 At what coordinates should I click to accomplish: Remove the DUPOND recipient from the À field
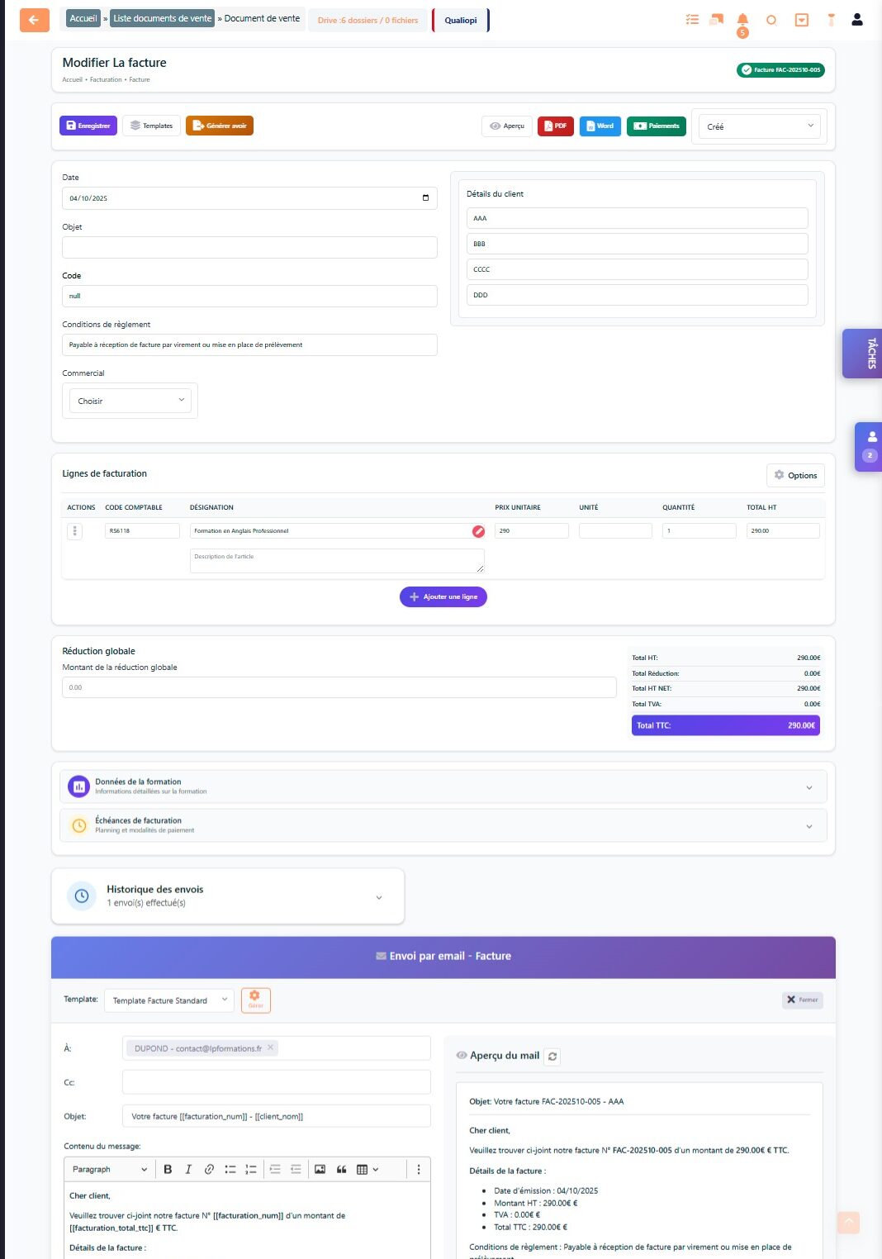pyautogui.click(x=270, y=1048)
